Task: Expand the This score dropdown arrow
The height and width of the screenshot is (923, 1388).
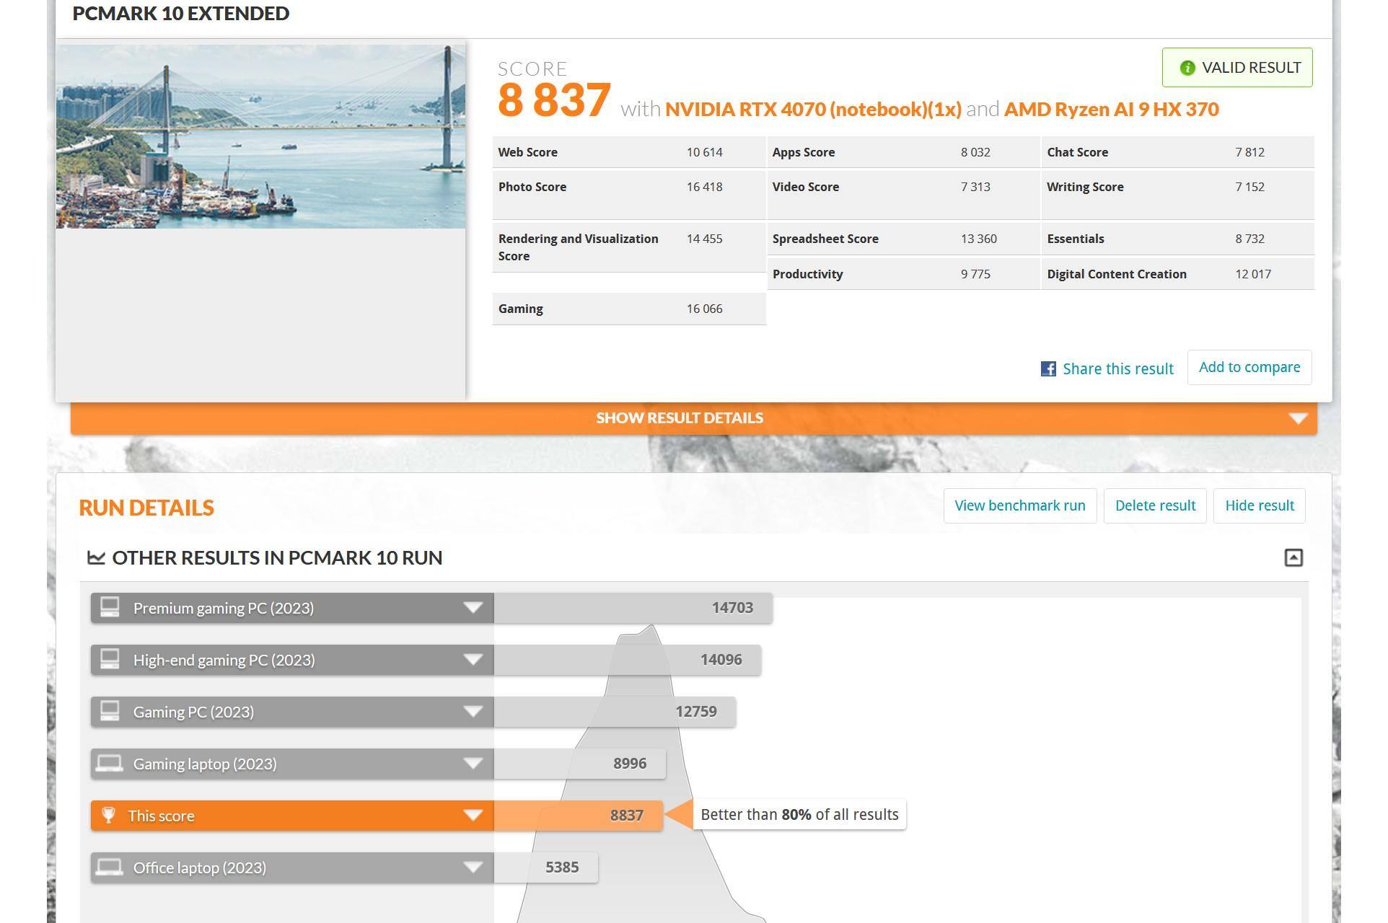Action: (473, 815)
